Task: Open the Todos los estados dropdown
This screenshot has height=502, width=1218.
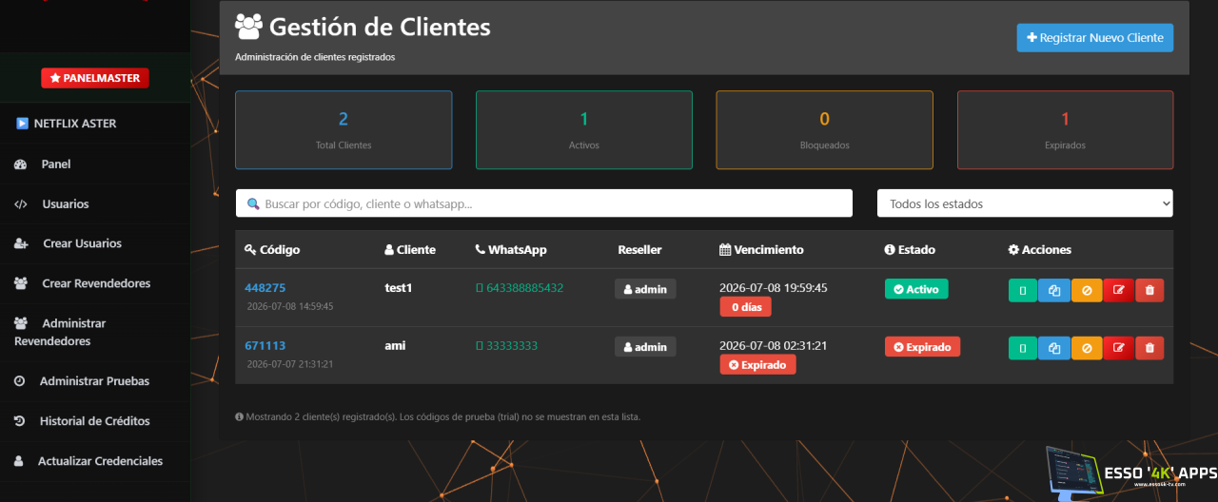Action: (x=1025, y=203)
